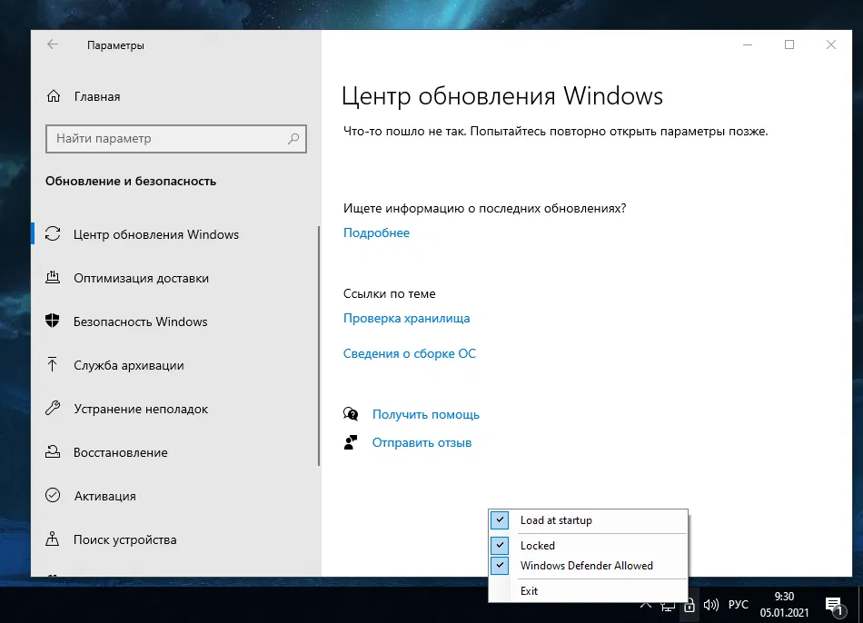Viewport: 863px width, 623px height.
Task: Close the Параметры window
Action: [x=831, y=44]
